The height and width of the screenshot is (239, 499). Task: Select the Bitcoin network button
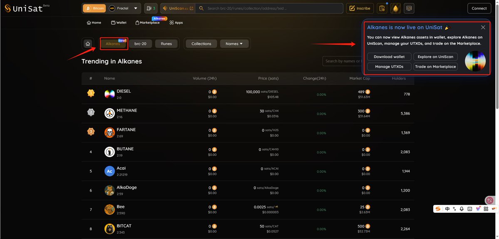click(94, 8)
